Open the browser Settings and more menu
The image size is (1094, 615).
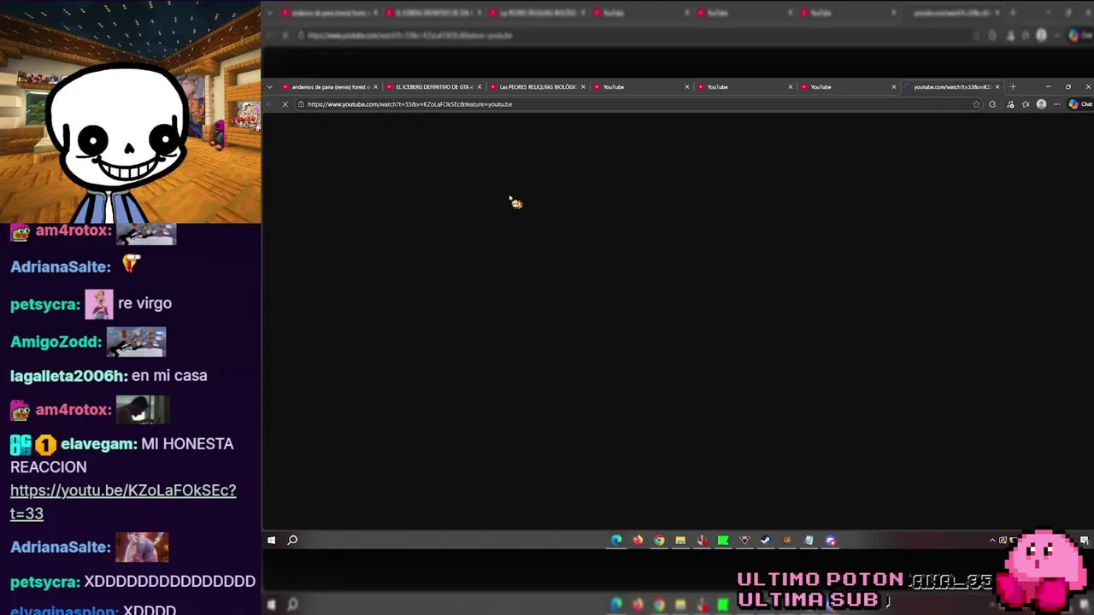pyautogui.click(x=1057, y=104)
